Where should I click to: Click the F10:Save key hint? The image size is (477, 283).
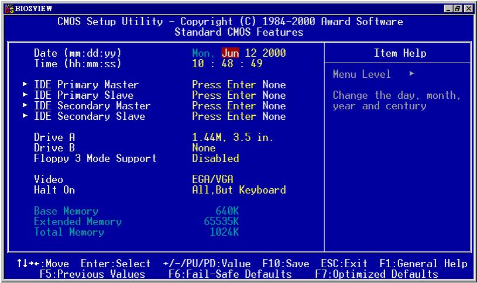pyautogui.click(x=286, y=264)
